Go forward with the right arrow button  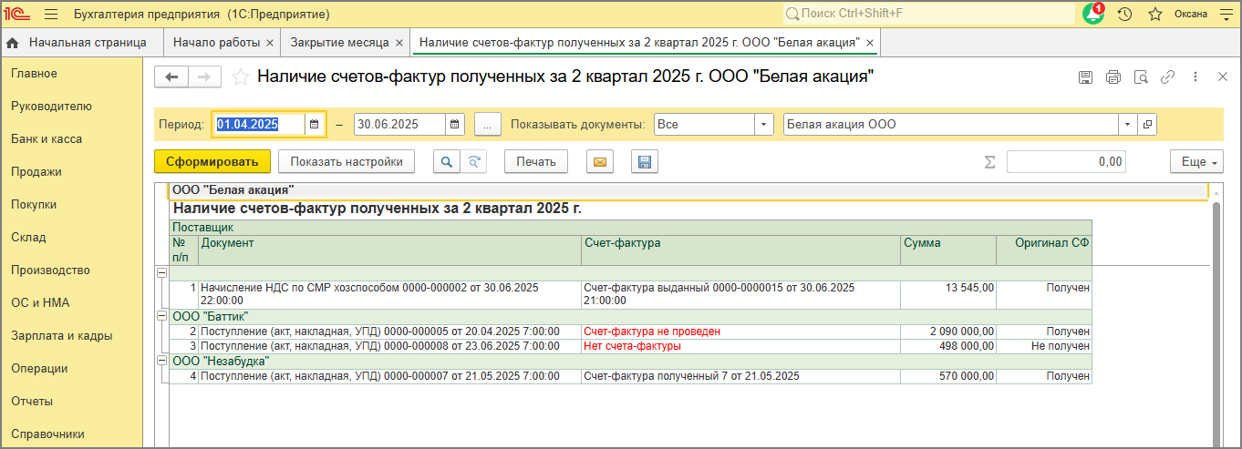[x=205, y=77]
